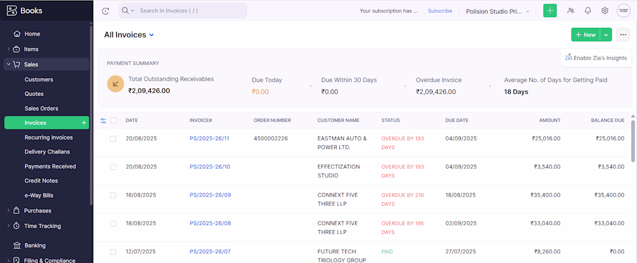The image size is (637, 263).
Task: Select checkbox for invoice PS/2025-26/11
Action: pyautogui.click(x=113, y=139)
